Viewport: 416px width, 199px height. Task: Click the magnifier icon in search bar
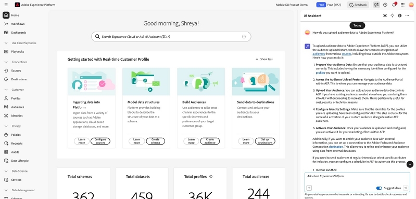[x=97, y=37]
